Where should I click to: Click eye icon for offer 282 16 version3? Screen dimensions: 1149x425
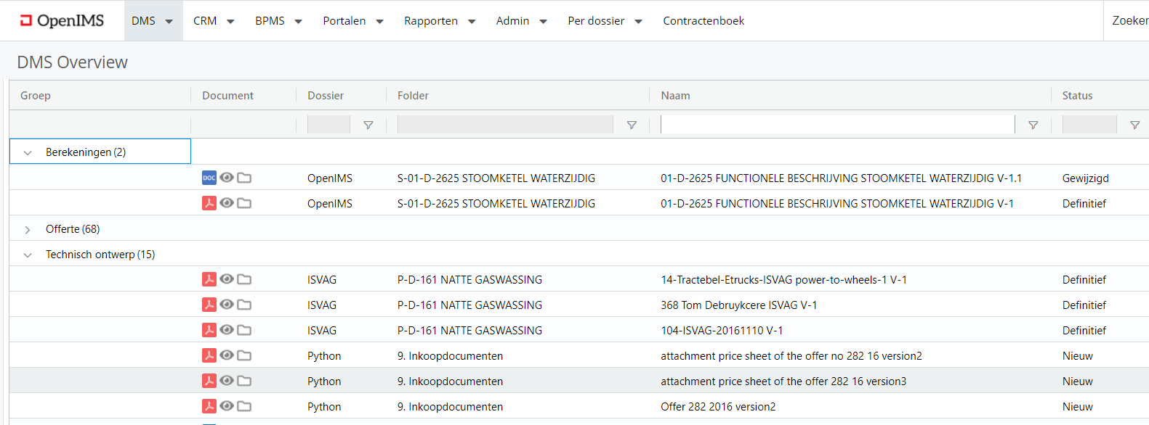pyautogui.click(x=227, y=380)
